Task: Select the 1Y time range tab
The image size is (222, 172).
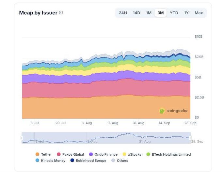Action: pos(186,13)
